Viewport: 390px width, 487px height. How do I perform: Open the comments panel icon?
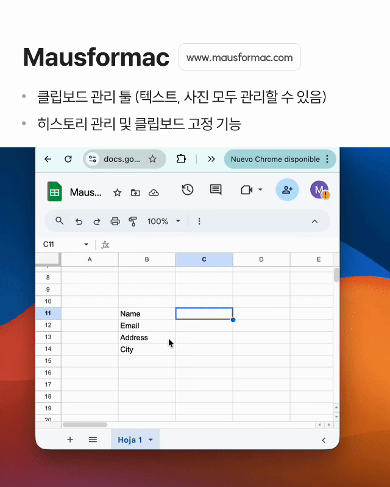coord(216,190)
